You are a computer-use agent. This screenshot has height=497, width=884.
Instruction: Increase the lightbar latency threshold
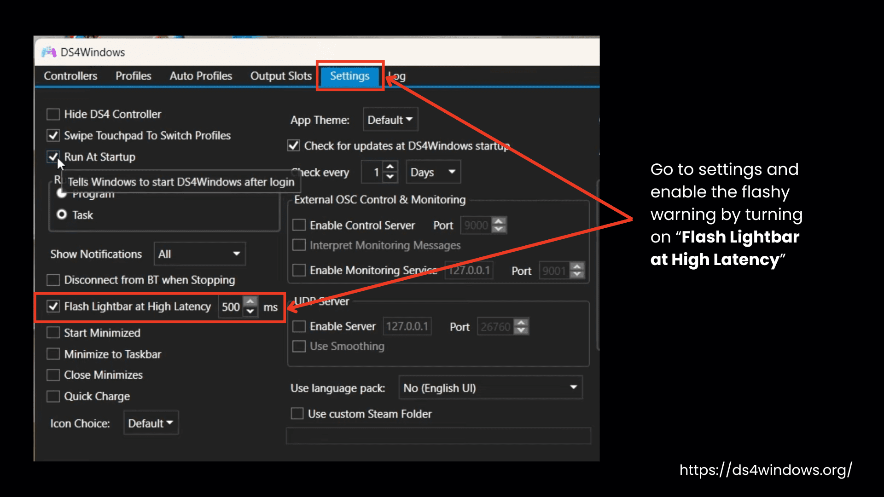[250, 302]
